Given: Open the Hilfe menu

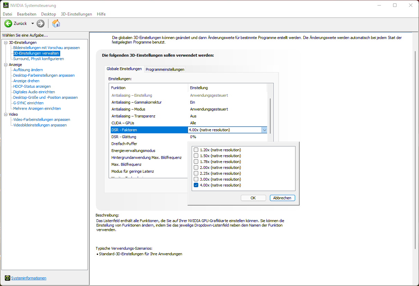Looking at the screenshot, I should tap(101, 14).
